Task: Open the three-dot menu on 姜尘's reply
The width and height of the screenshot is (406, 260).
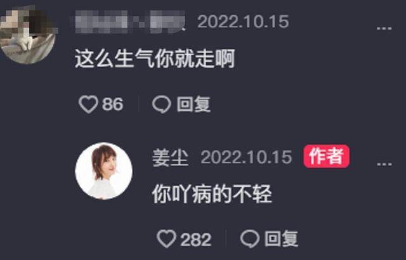Action: click(x=384, y=164)
